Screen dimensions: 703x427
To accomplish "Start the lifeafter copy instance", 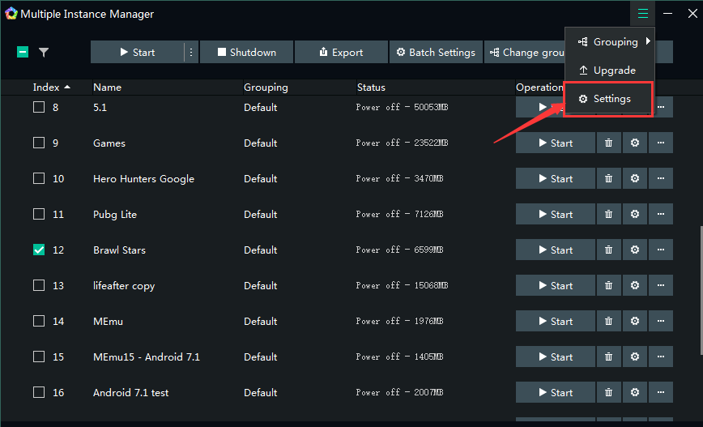I will tap(555, 286).
